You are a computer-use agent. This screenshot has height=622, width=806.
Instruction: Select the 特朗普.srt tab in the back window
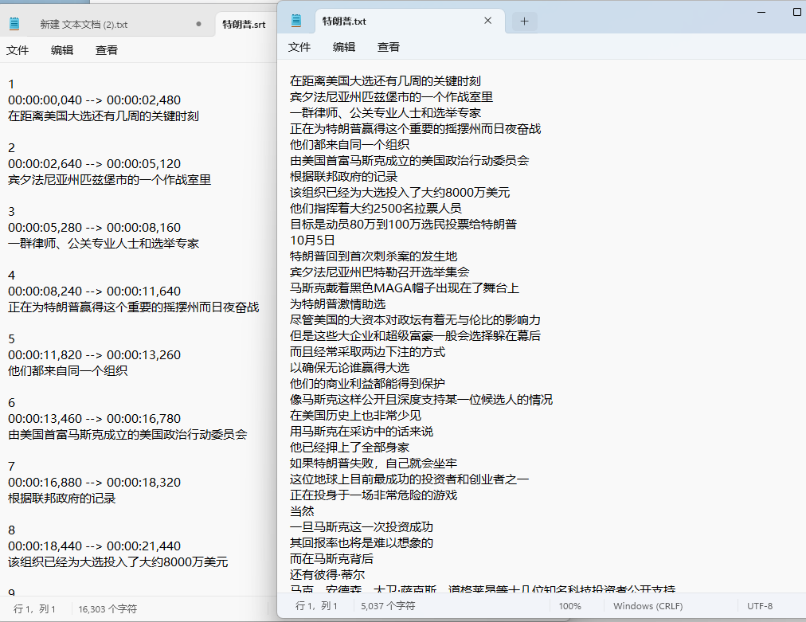coord(245,24)
